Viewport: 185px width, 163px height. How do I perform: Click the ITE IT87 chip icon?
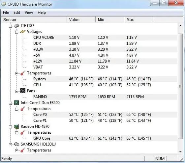coord(16,26)
